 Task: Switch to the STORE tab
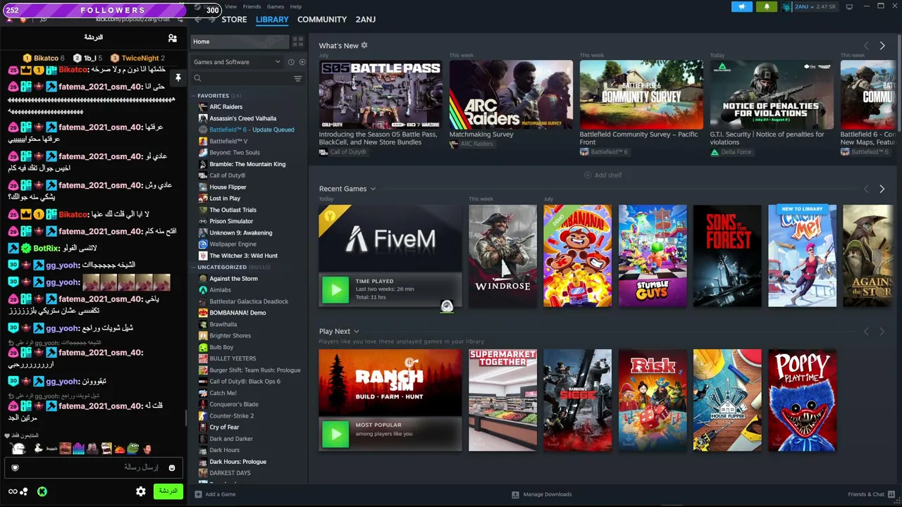tap(234, 20)
